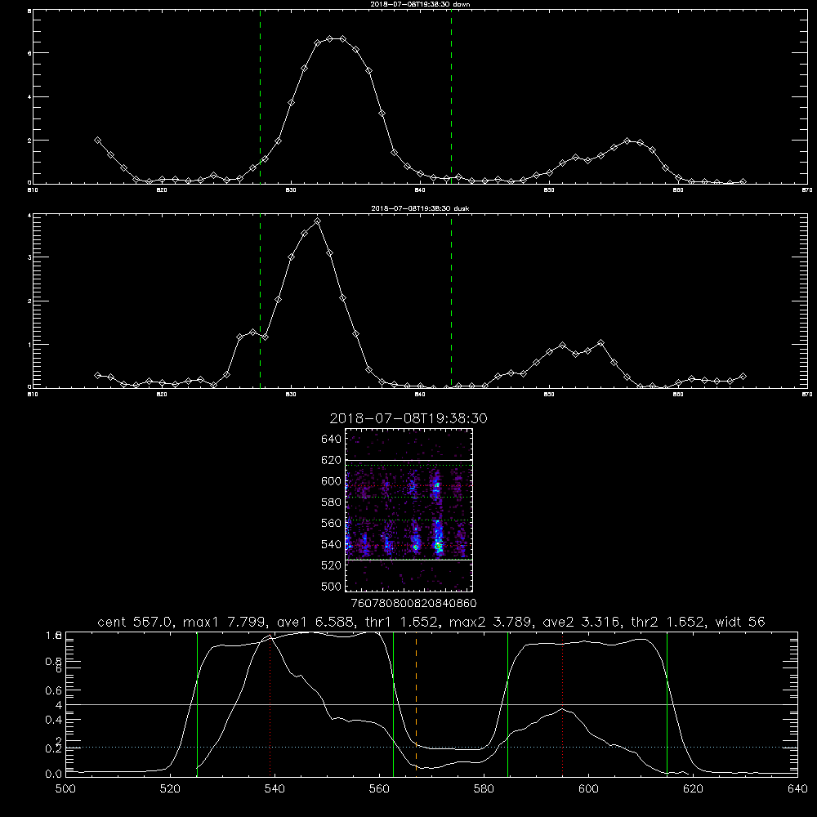Image resolution: width=817 pixels, height=817 pixels.
Task: Click the '810' x-axis label of dusk plot
Action: click(x=33, y=395)
